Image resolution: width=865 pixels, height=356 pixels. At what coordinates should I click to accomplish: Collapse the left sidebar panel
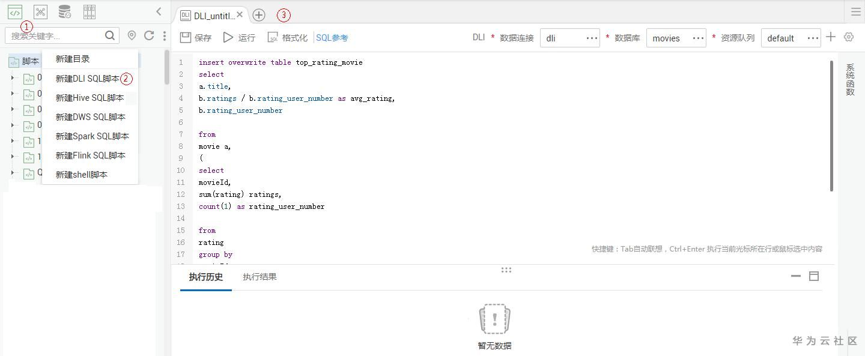pos(159,11)
